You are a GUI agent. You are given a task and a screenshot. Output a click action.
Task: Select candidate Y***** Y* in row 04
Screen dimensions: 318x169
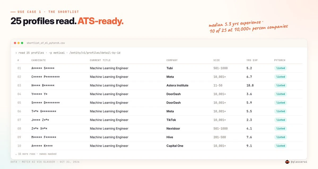click(x=39, y=94)
